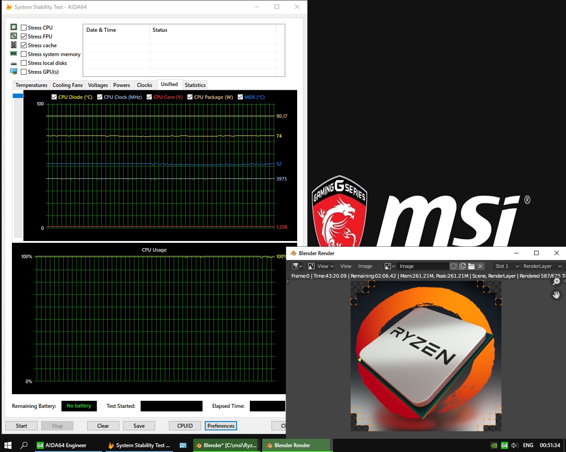Click the 90.17 CPU package reading on the graph
The height and width of the screenshot is (452, 566).
tap(282, 116)
